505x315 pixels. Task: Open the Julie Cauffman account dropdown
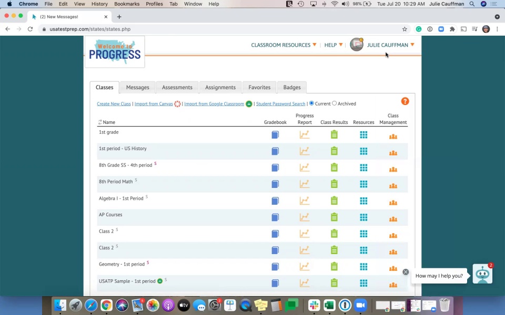point(390,45)
